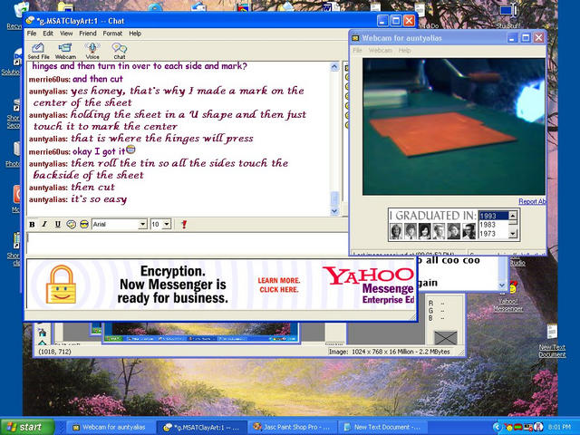Viewport: 580px width, 435px height.
Task: Click the first yearbook photo in ad
Action: [396, 232]
